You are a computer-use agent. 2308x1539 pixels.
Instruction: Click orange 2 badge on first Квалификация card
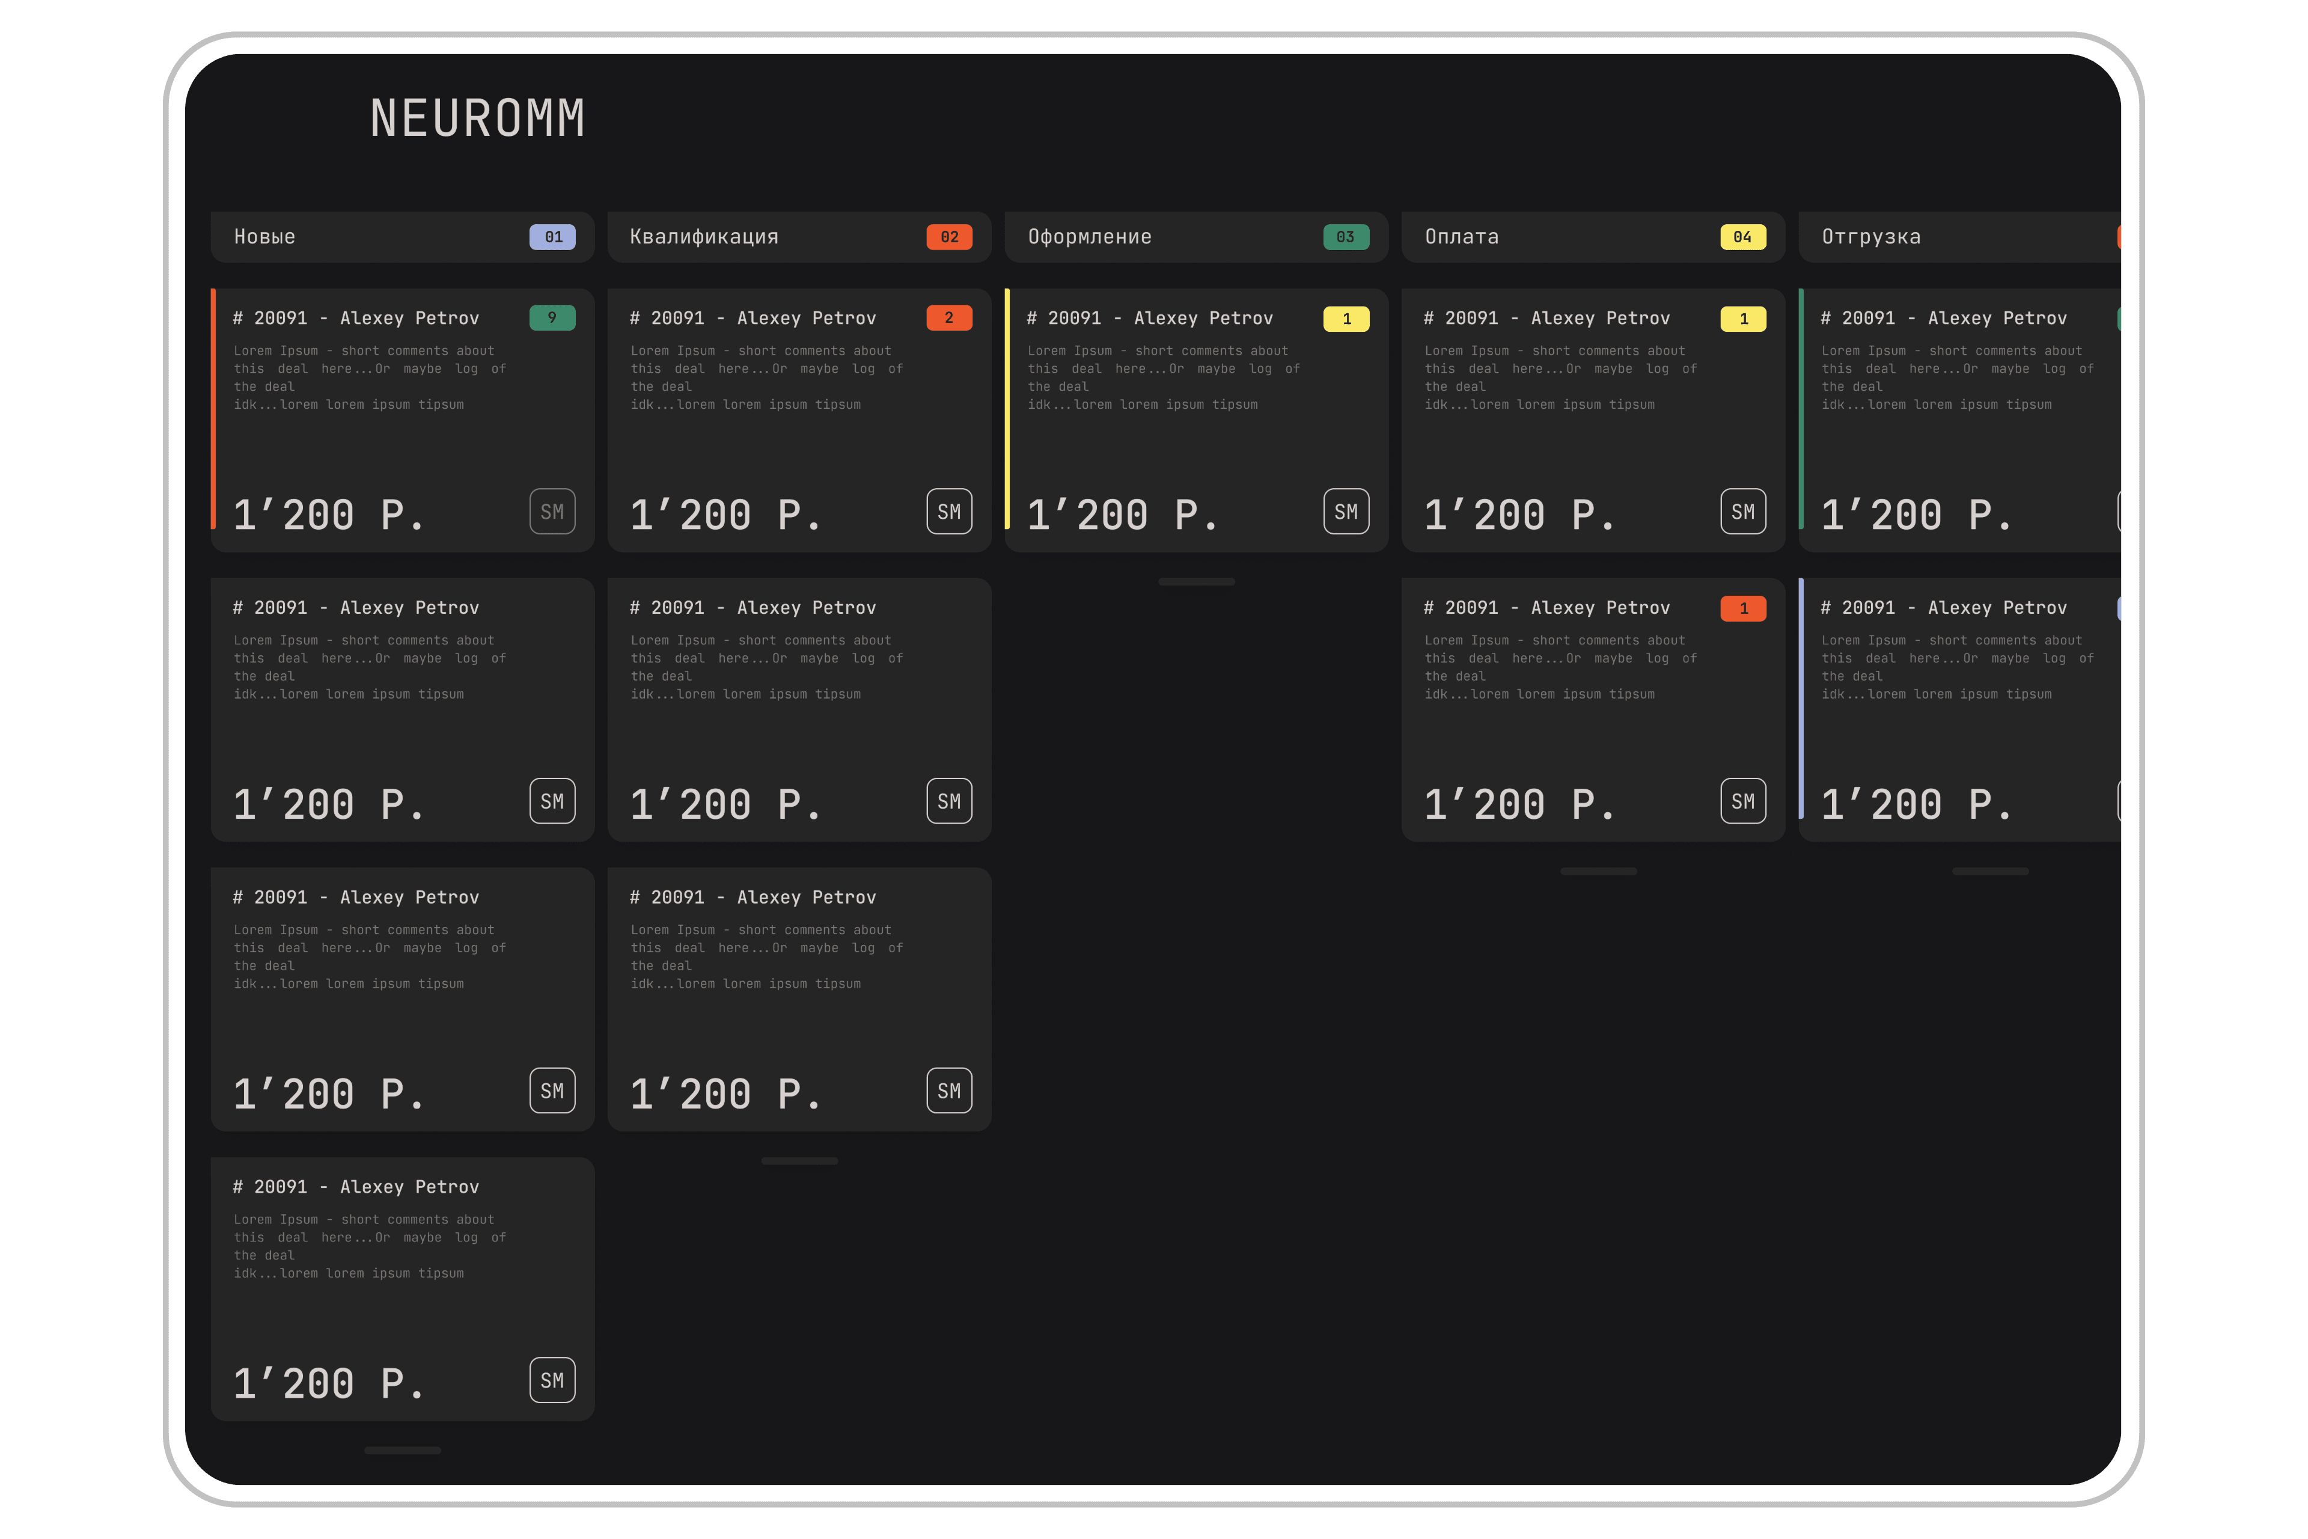tap(949, 318)
